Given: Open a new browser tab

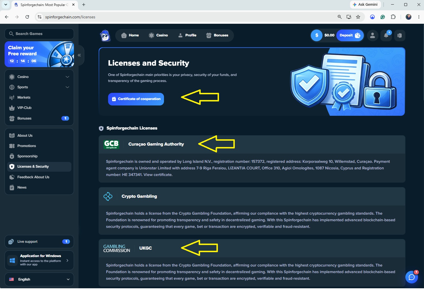Looking at the screenshot, I should click(84, 5).
